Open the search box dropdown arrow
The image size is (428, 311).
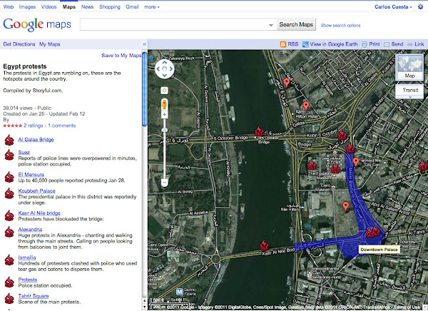point(271,25)
